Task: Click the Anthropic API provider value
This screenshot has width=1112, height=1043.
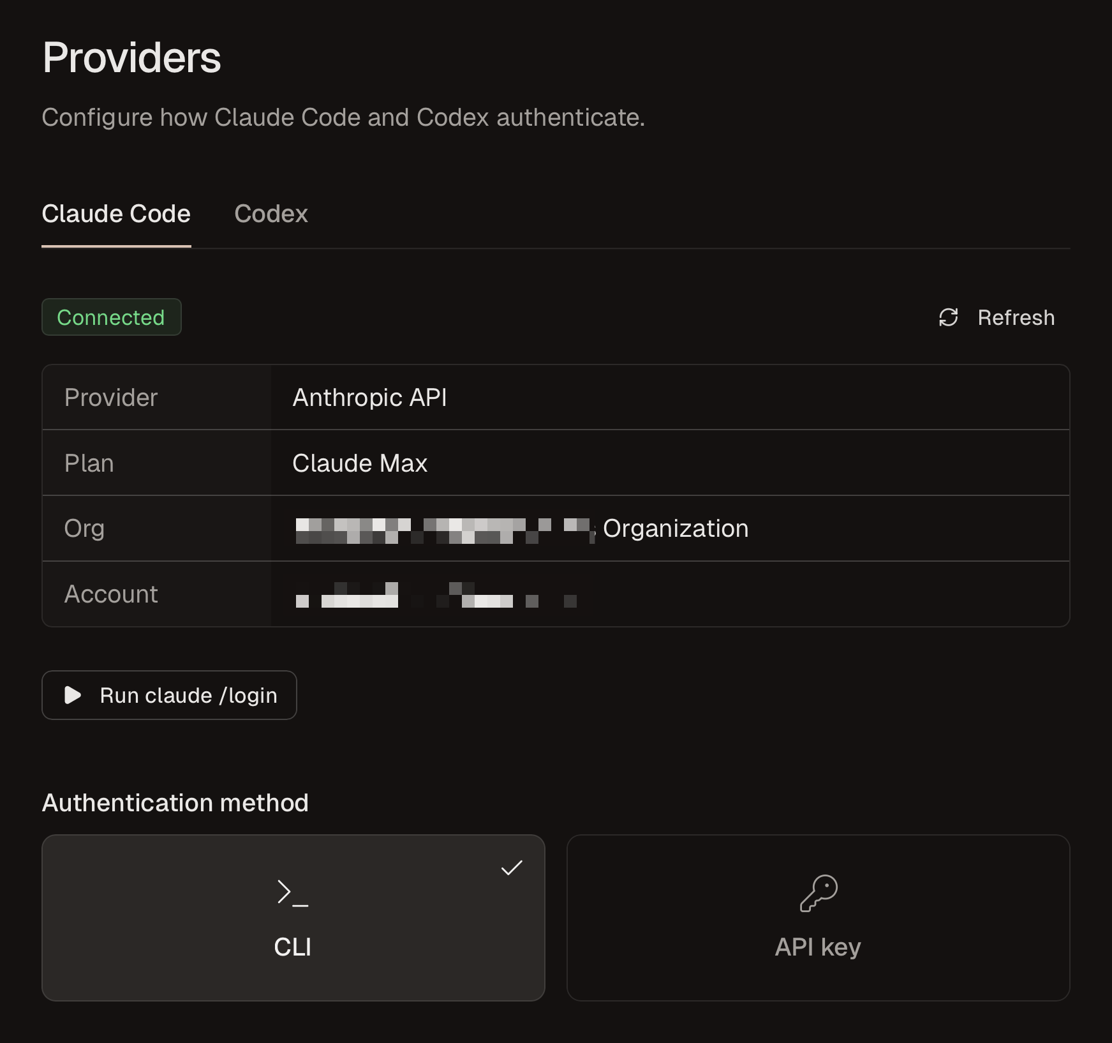Action: click(370, 398)
